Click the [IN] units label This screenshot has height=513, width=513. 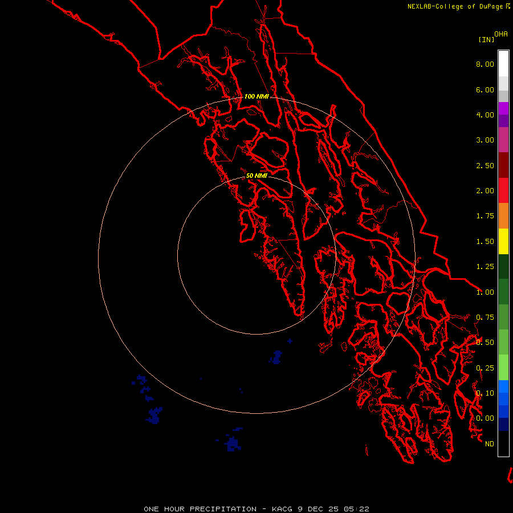click(x=487, y=39)
